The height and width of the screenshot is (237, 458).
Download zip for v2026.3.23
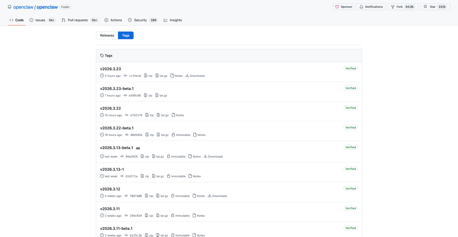pyautogui.click(x=148, y=76)
